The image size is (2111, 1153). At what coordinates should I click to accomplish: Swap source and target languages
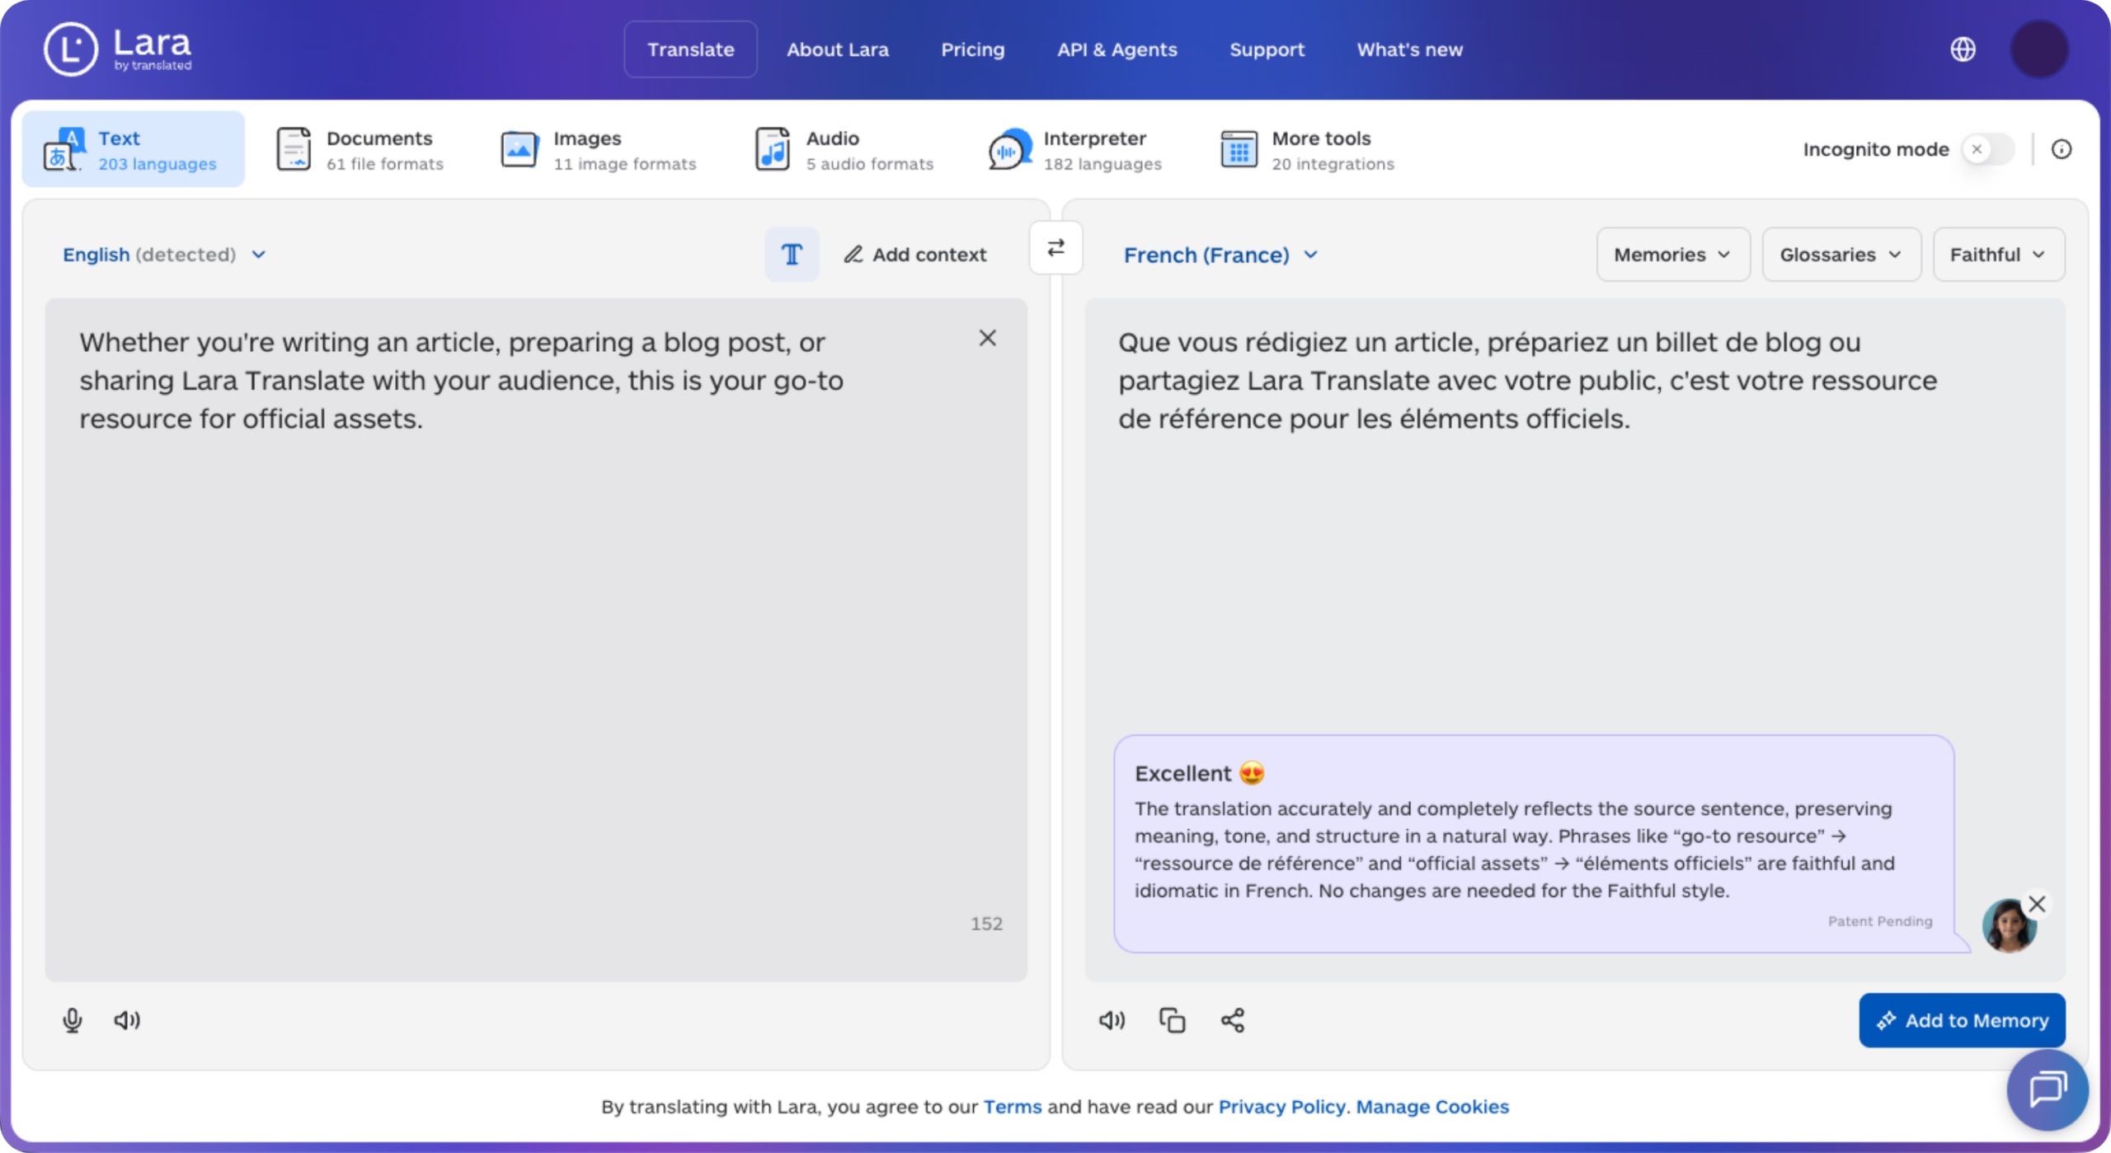[x=1055, y=247]
